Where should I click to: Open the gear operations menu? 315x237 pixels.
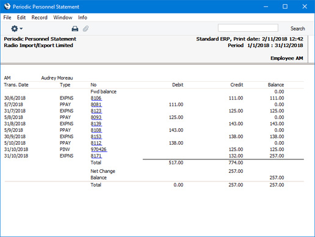16,29
